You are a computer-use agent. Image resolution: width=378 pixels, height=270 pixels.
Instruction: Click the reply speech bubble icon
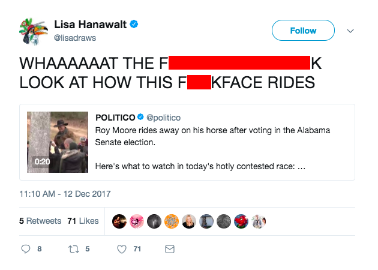[26, 249]
